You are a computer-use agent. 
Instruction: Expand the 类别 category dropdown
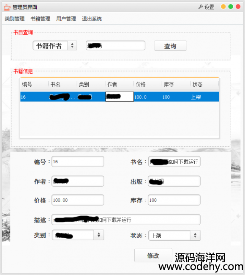[78, 235]
